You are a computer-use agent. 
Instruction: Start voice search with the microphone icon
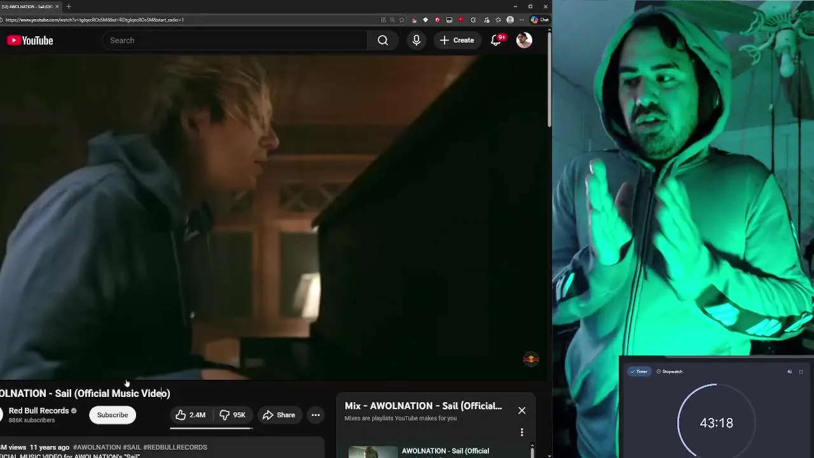pos(417,40)
